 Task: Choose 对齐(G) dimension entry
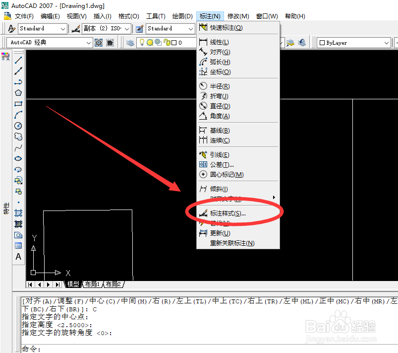[238, 52]
